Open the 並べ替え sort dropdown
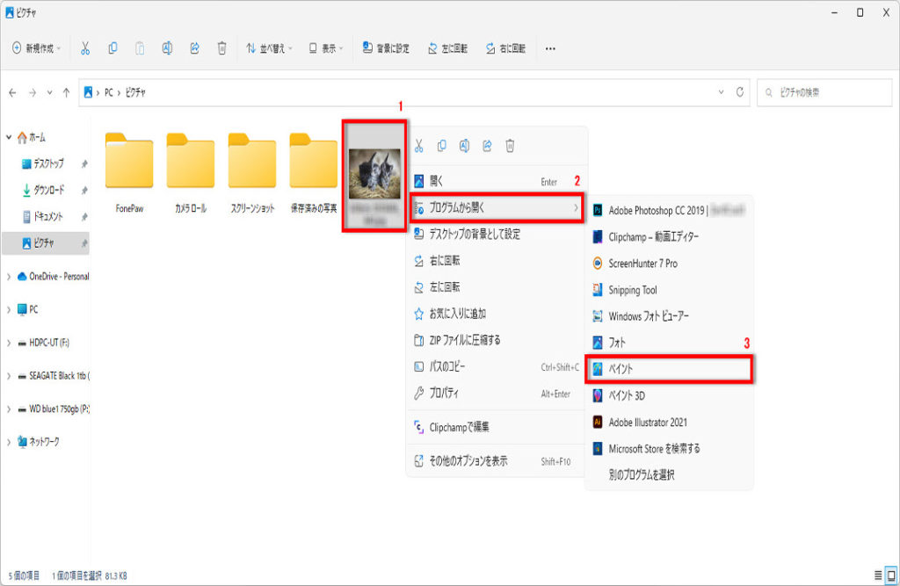Viewport: 900px width, 586px height. 268,48
